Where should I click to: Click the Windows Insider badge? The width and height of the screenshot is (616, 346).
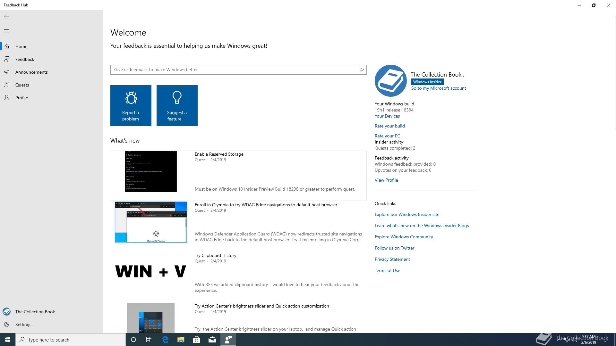click(x=427, y=82)
